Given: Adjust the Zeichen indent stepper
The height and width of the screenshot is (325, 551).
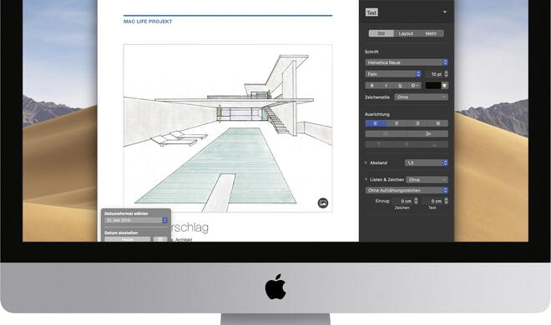Looking at the screenshot, I should [416, 201].
